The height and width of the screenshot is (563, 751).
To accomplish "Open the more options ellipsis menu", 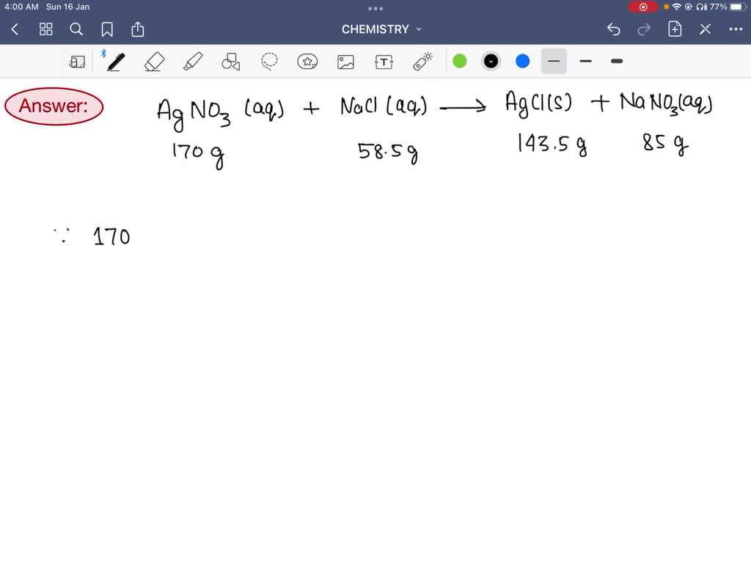I will [736, 29].
